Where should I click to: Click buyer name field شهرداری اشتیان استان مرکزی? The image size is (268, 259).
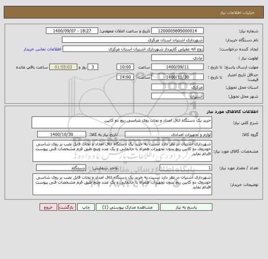(x=133, y=40)
